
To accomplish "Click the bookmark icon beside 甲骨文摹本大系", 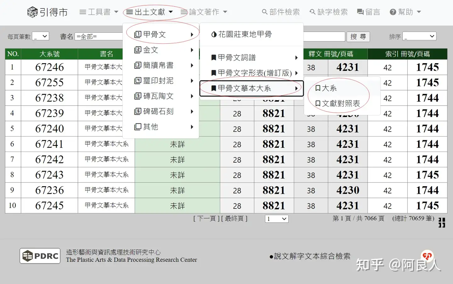I will pyautogui.click(x=214, y=88).
